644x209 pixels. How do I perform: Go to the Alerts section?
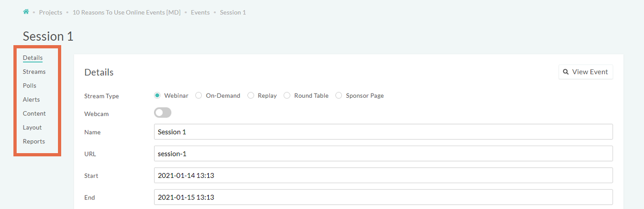pos(31,99)
